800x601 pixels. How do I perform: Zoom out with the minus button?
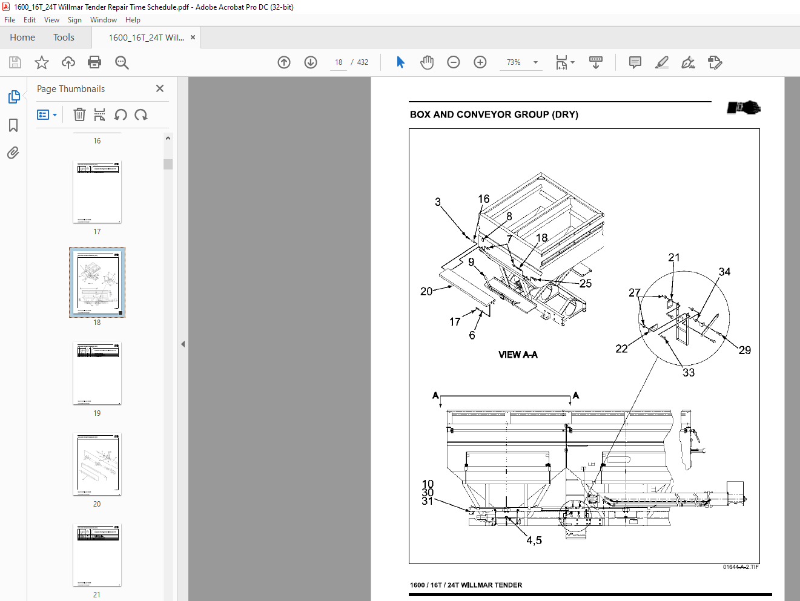pos(454,62)
